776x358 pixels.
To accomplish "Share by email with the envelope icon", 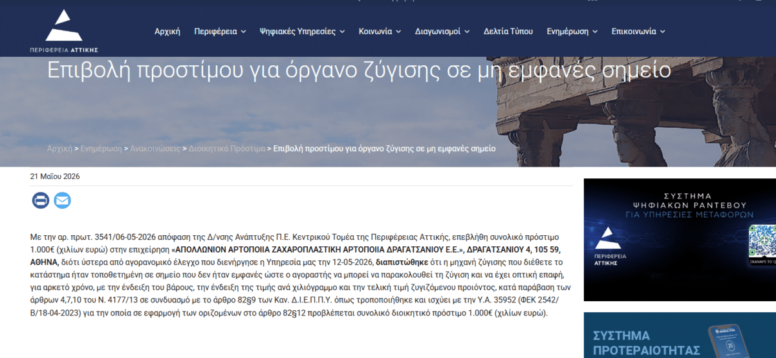I will click(x=62, y=200).
